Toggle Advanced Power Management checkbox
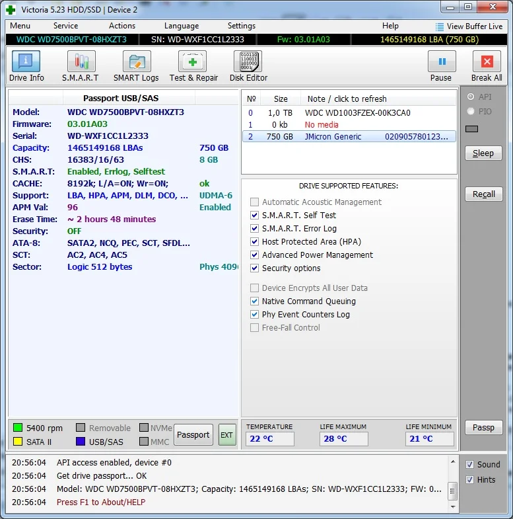This screenshot has width=513, height=519. [x=254, y=255]
